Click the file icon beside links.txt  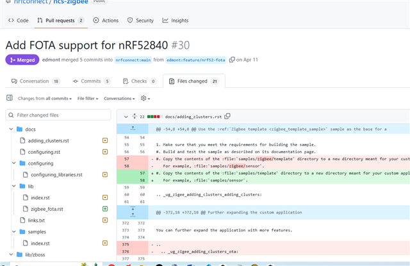(x=22, y=220)
